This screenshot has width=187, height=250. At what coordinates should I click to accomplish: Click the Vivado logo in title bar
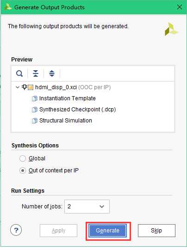click(8, 7)
